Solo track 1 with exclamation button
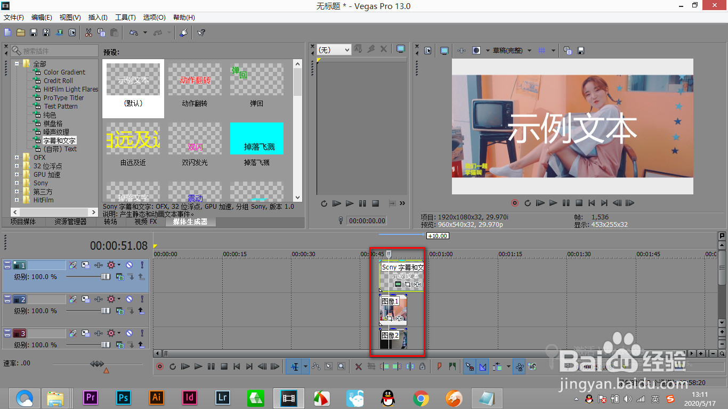Viewport: 728px width, 409px height. pyautogui.click(x=142, y=265)
